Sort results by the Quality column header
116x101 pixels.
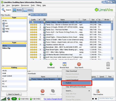point(34,20)
